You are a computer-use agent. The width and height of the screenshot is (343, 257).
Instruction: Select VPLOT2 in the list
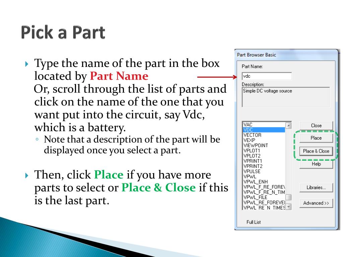[x=264, y=156]
